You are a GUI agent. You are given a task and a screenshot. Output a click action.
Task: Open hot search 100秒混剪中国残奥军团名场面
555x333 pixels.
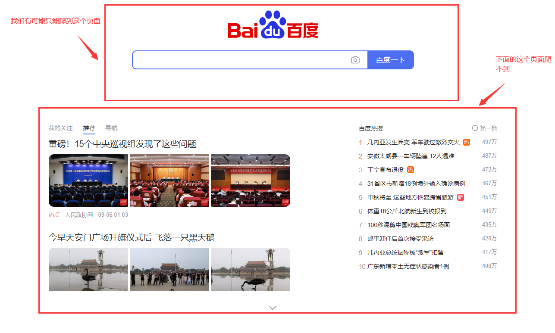click(409, 225)
